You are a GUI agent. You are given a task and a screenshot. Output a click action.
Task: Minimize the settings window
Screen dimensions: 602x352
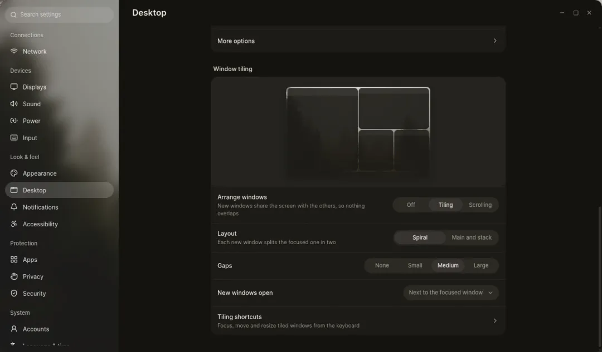click(562, 13)
